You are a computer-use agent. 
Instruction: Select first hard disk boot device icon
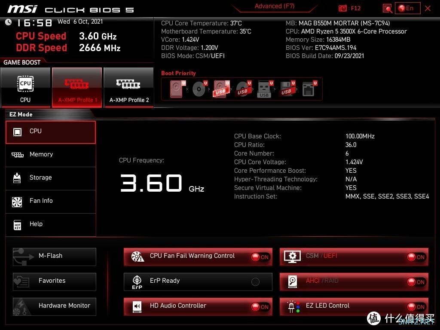177,89
